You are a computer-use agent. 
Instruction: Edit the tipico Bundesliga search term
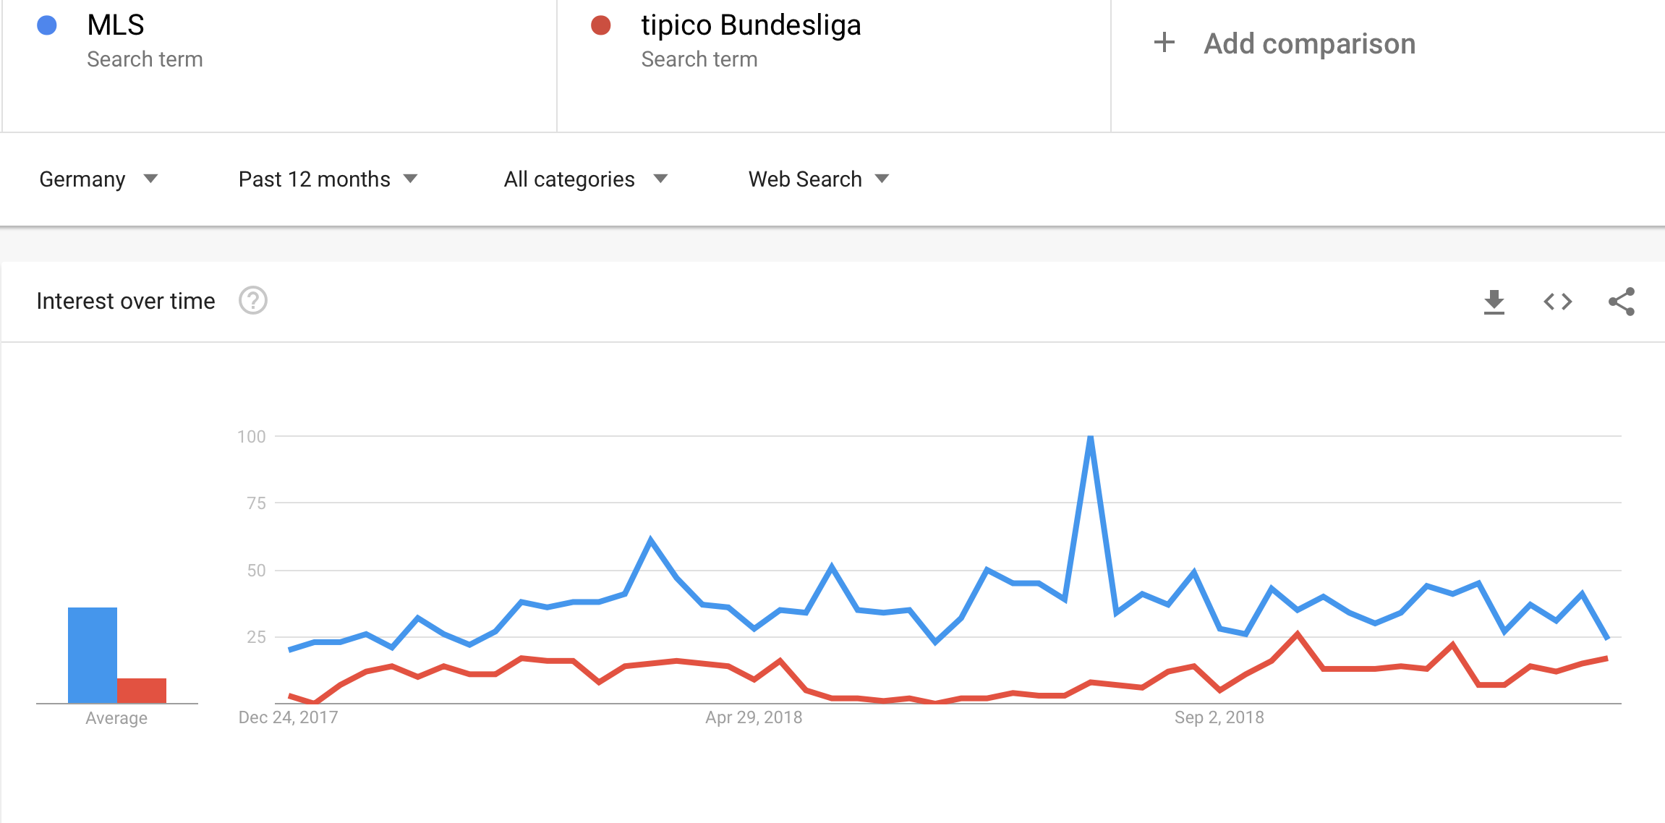pos(751,26)
